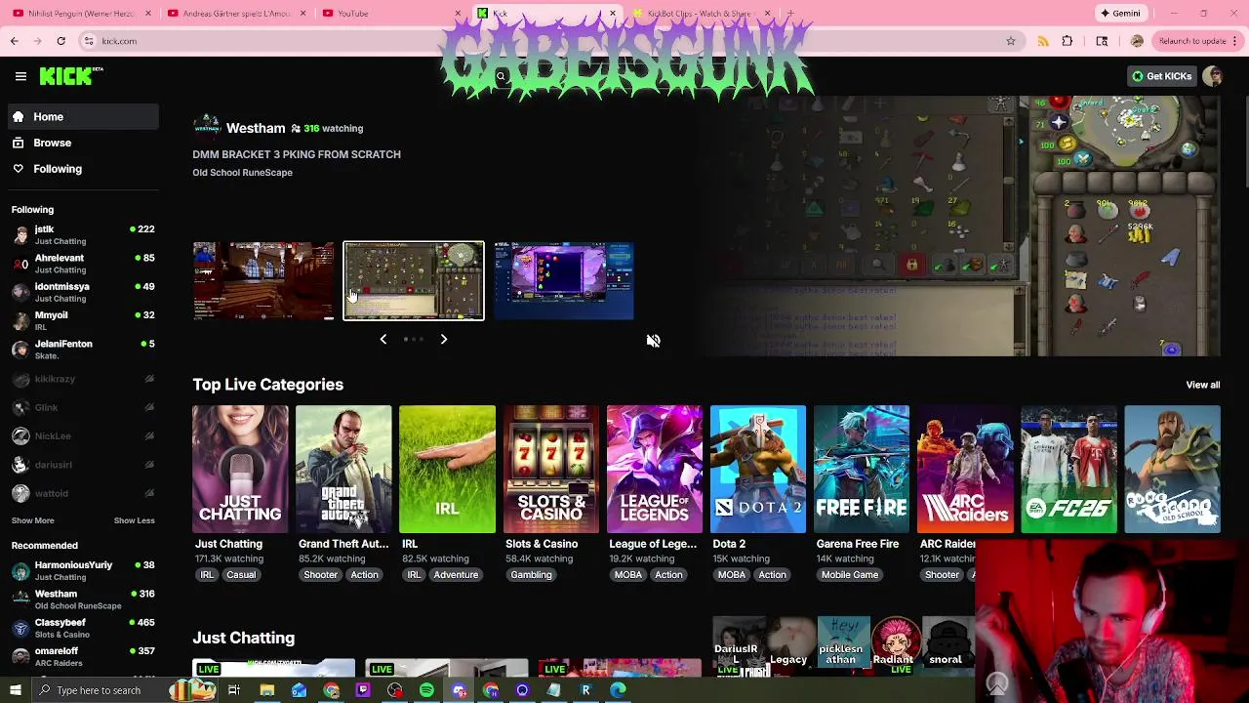Go to the next featured stream arrow
Viewport: 1249px width, 703px height.
click(x=443, y=339)
